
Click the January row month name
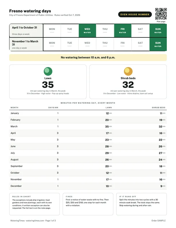(15, 113)
